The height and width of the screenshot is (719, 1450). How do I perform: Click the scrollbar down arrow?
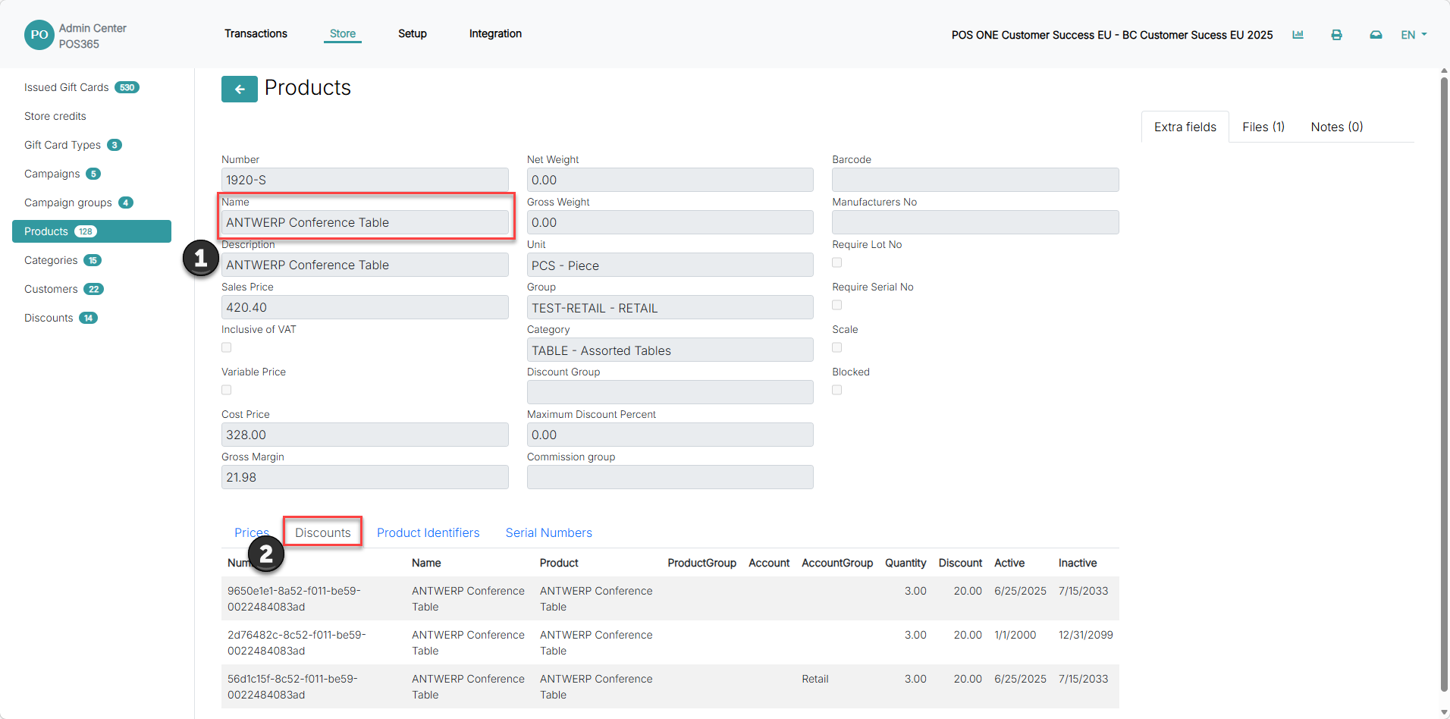point(1444,713)
